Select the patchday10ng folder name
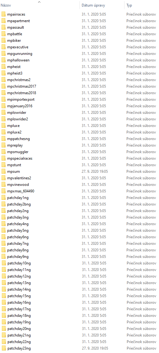The image size is (159, 353). click(19, 264)
